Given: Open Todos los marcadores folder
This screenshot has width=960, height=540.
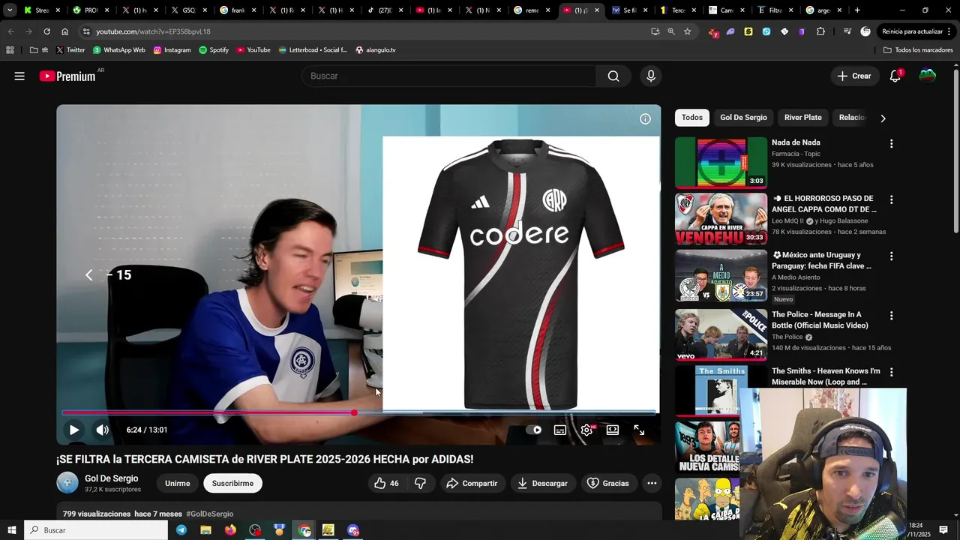Looking at the screenshot, I should pos(918,50).
